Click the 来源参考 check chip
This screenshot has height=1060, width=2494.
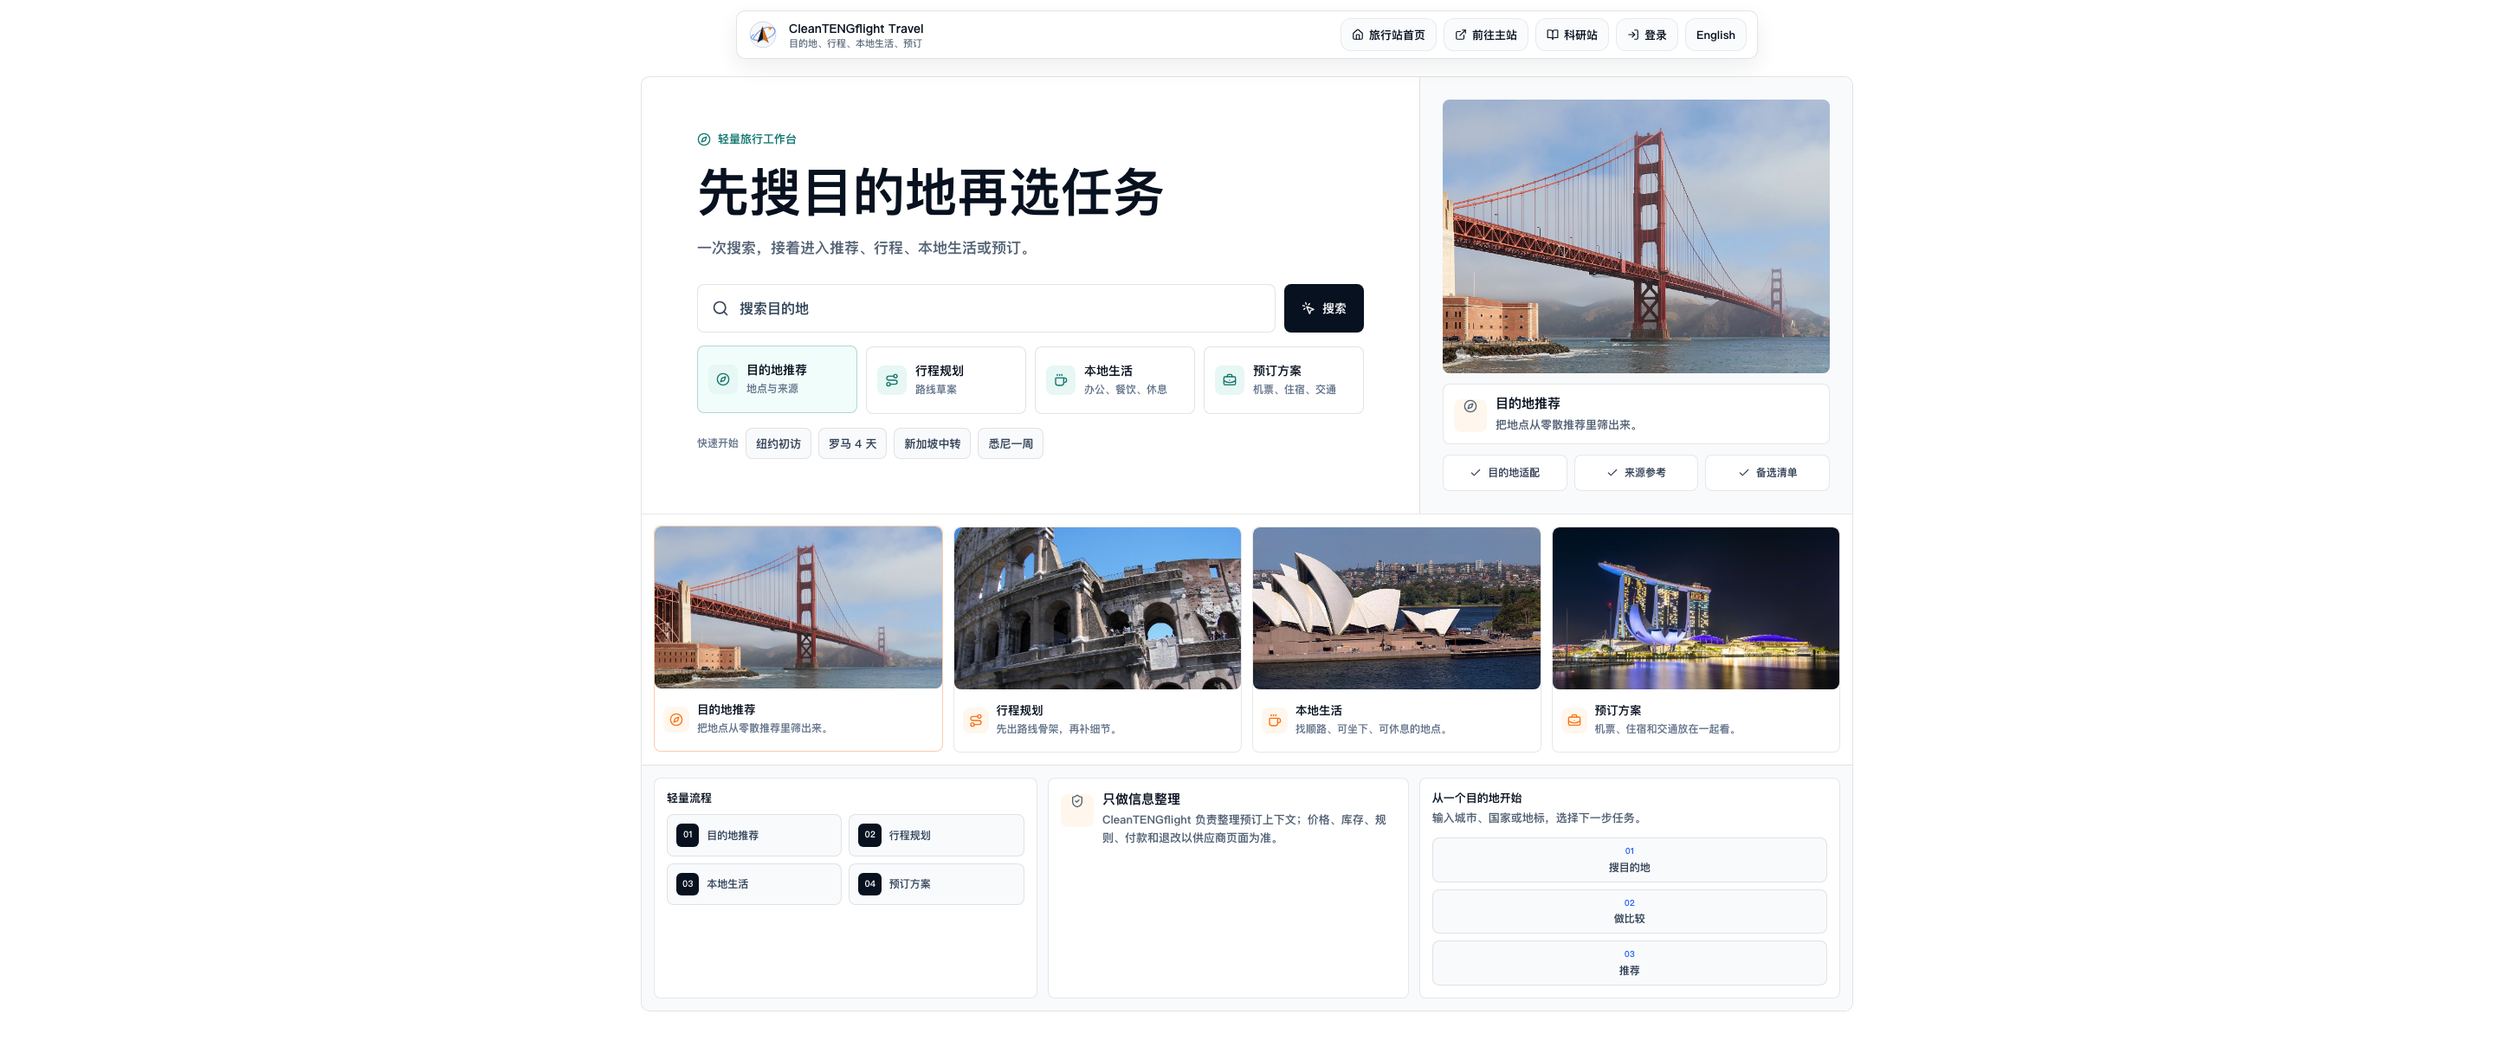click(x=1635, y=472)
